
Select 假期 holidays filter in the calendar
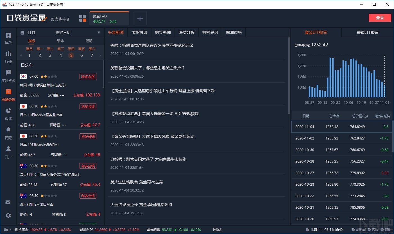click(89, 41)
